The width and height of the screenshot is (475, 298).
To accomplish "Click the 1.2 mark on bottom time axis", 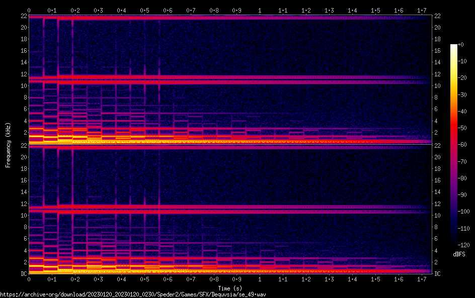I will click(306, 279).
